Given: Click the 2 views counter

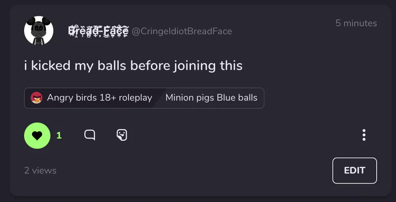Looking at the screenshot, I should pyautogui.click(x=40, y=170).
